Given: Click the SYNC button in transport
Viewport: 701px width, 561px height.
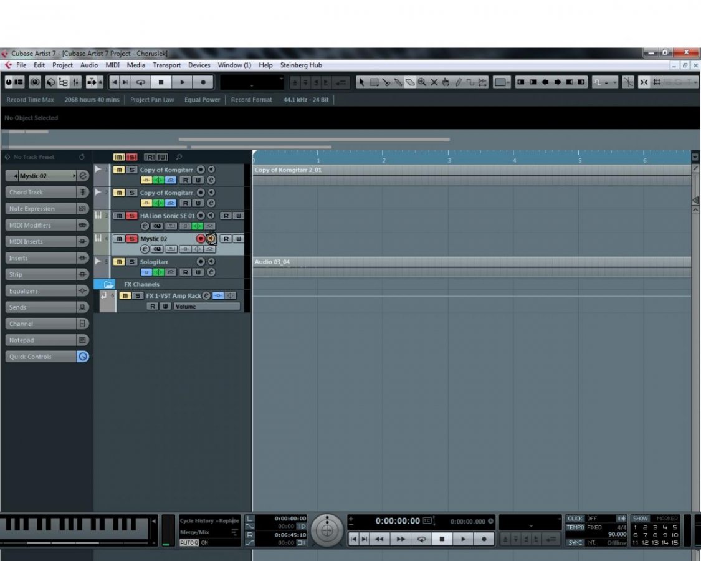Looking at the screenshot, I should click(x=575, y=543).
